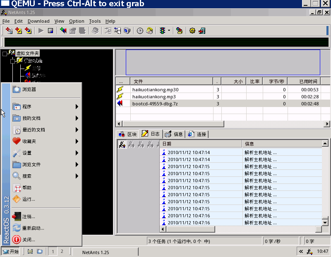
Task: Click the file list horizontal scrollbar thumb
Action: 173,124
